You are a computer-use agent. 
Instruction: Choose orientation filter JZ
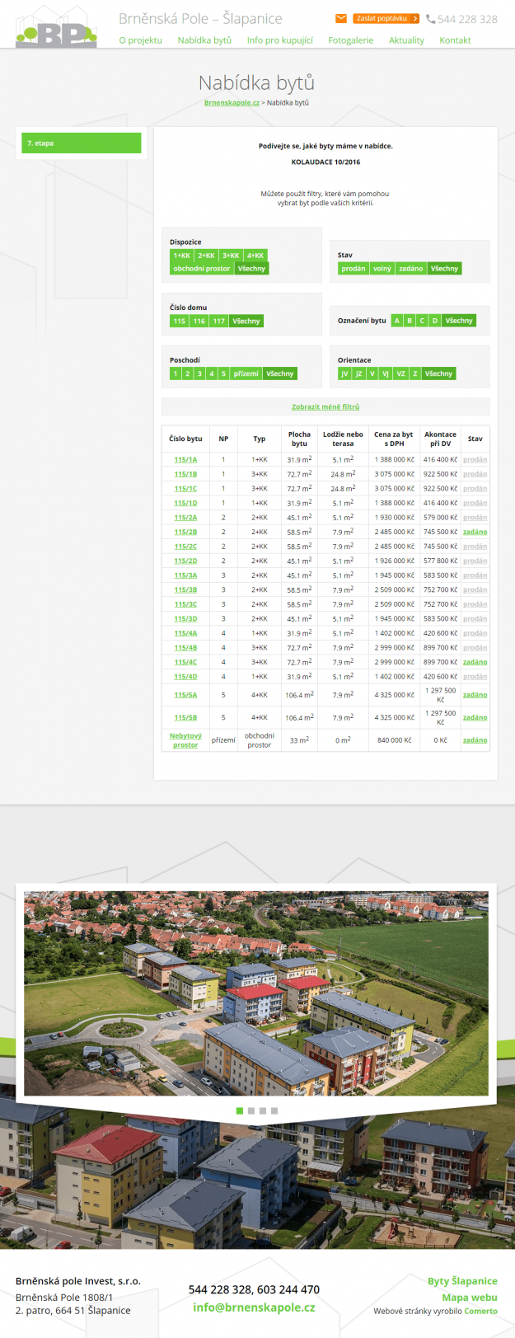(358, 373)
